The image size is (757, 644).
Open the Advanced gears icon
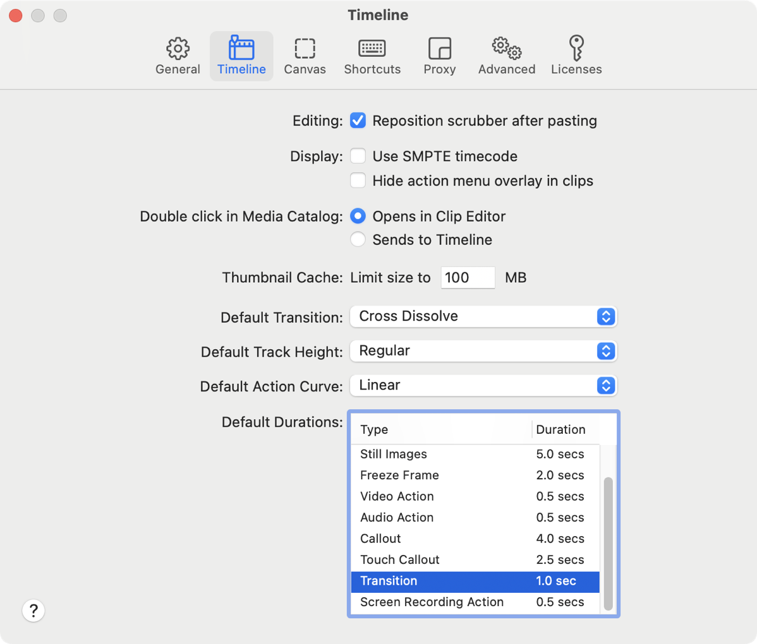[506, 49]
